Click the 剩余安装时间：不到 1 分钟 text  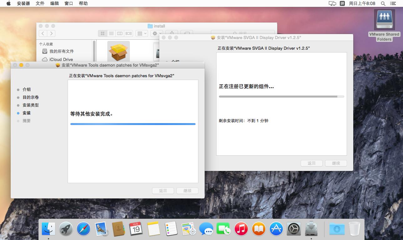coord(243,121)
